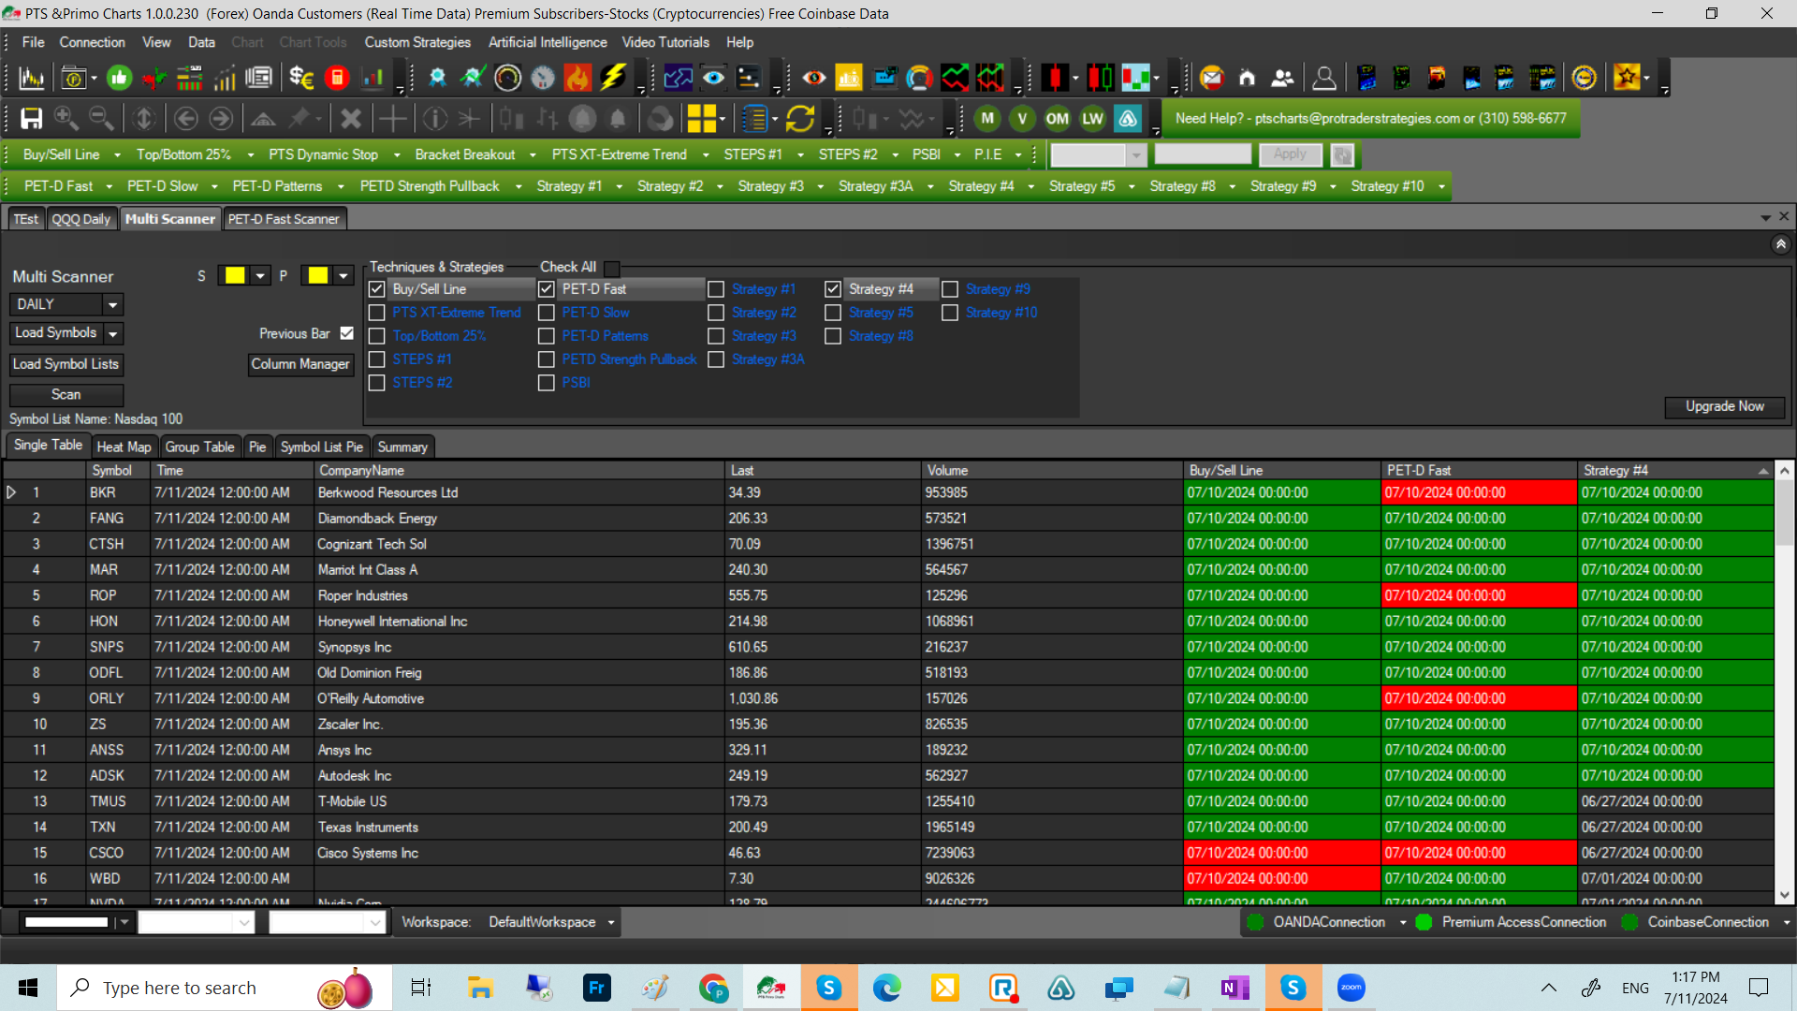
Task: Open the PTS Dynamic Stop dropdown
Action: pos(397,155)
